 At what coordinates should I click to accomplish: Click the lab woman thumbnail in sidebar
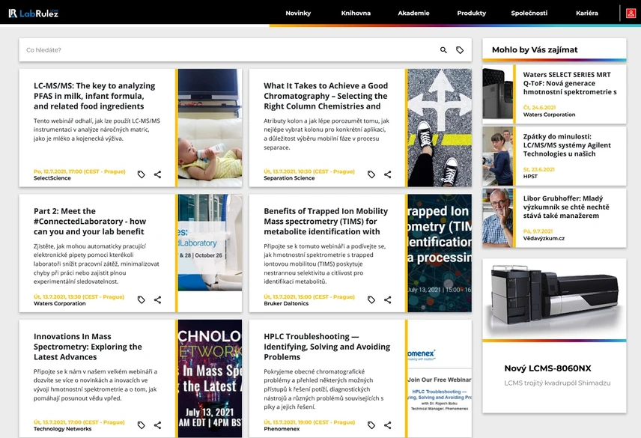[x=497, y=156]
